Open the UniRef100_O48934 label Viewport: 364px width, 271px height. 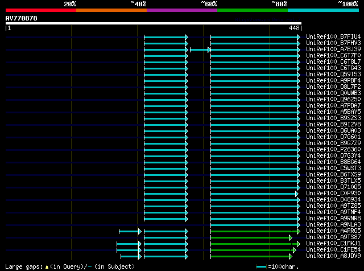[x=333, y=200]
